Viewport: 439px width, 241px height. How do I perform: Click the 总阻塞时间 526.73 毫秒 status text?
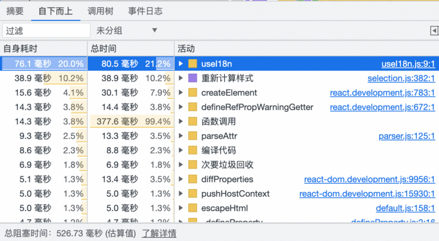click(70, 233)
